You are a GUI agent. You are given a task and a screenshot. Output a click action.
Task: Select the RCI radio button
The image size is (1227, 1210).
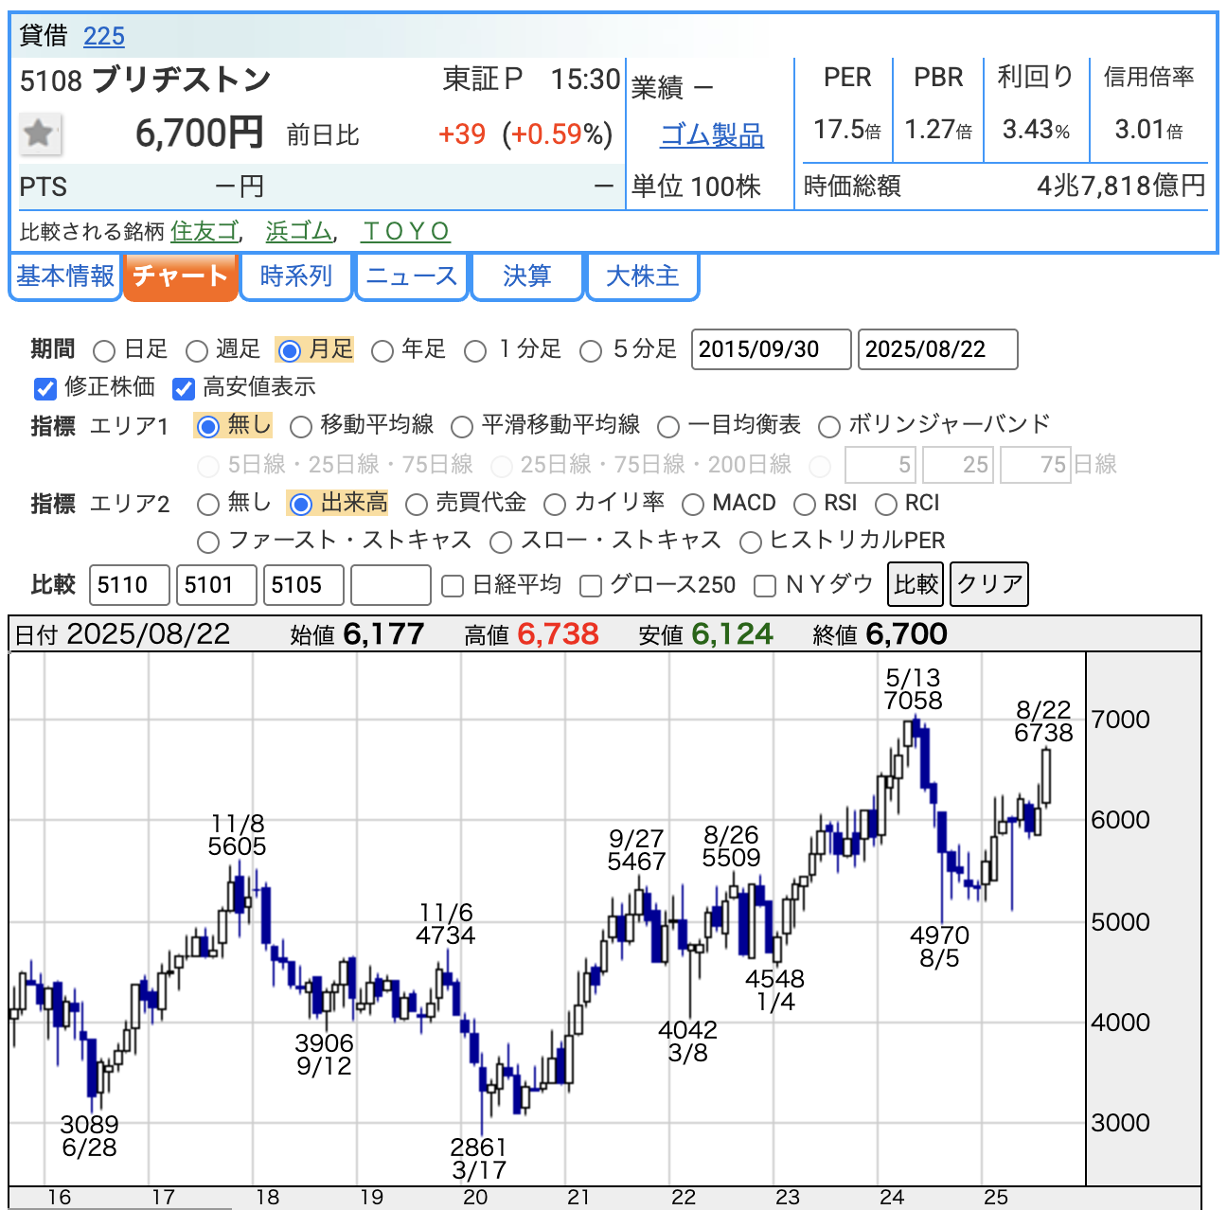886,505
